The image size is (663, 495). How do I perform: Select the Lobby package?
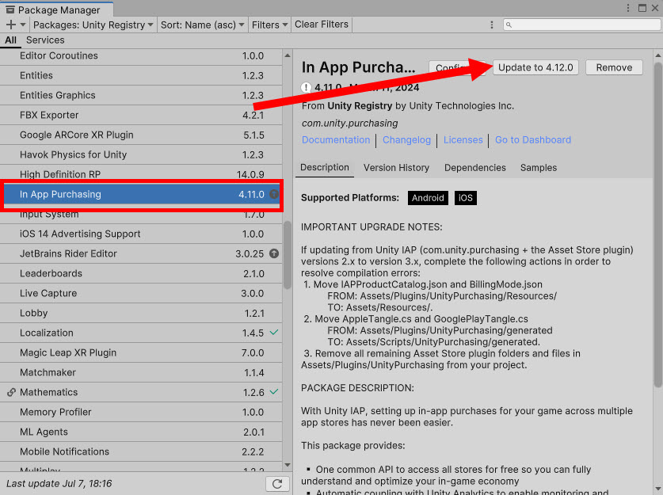click(141, 313)
